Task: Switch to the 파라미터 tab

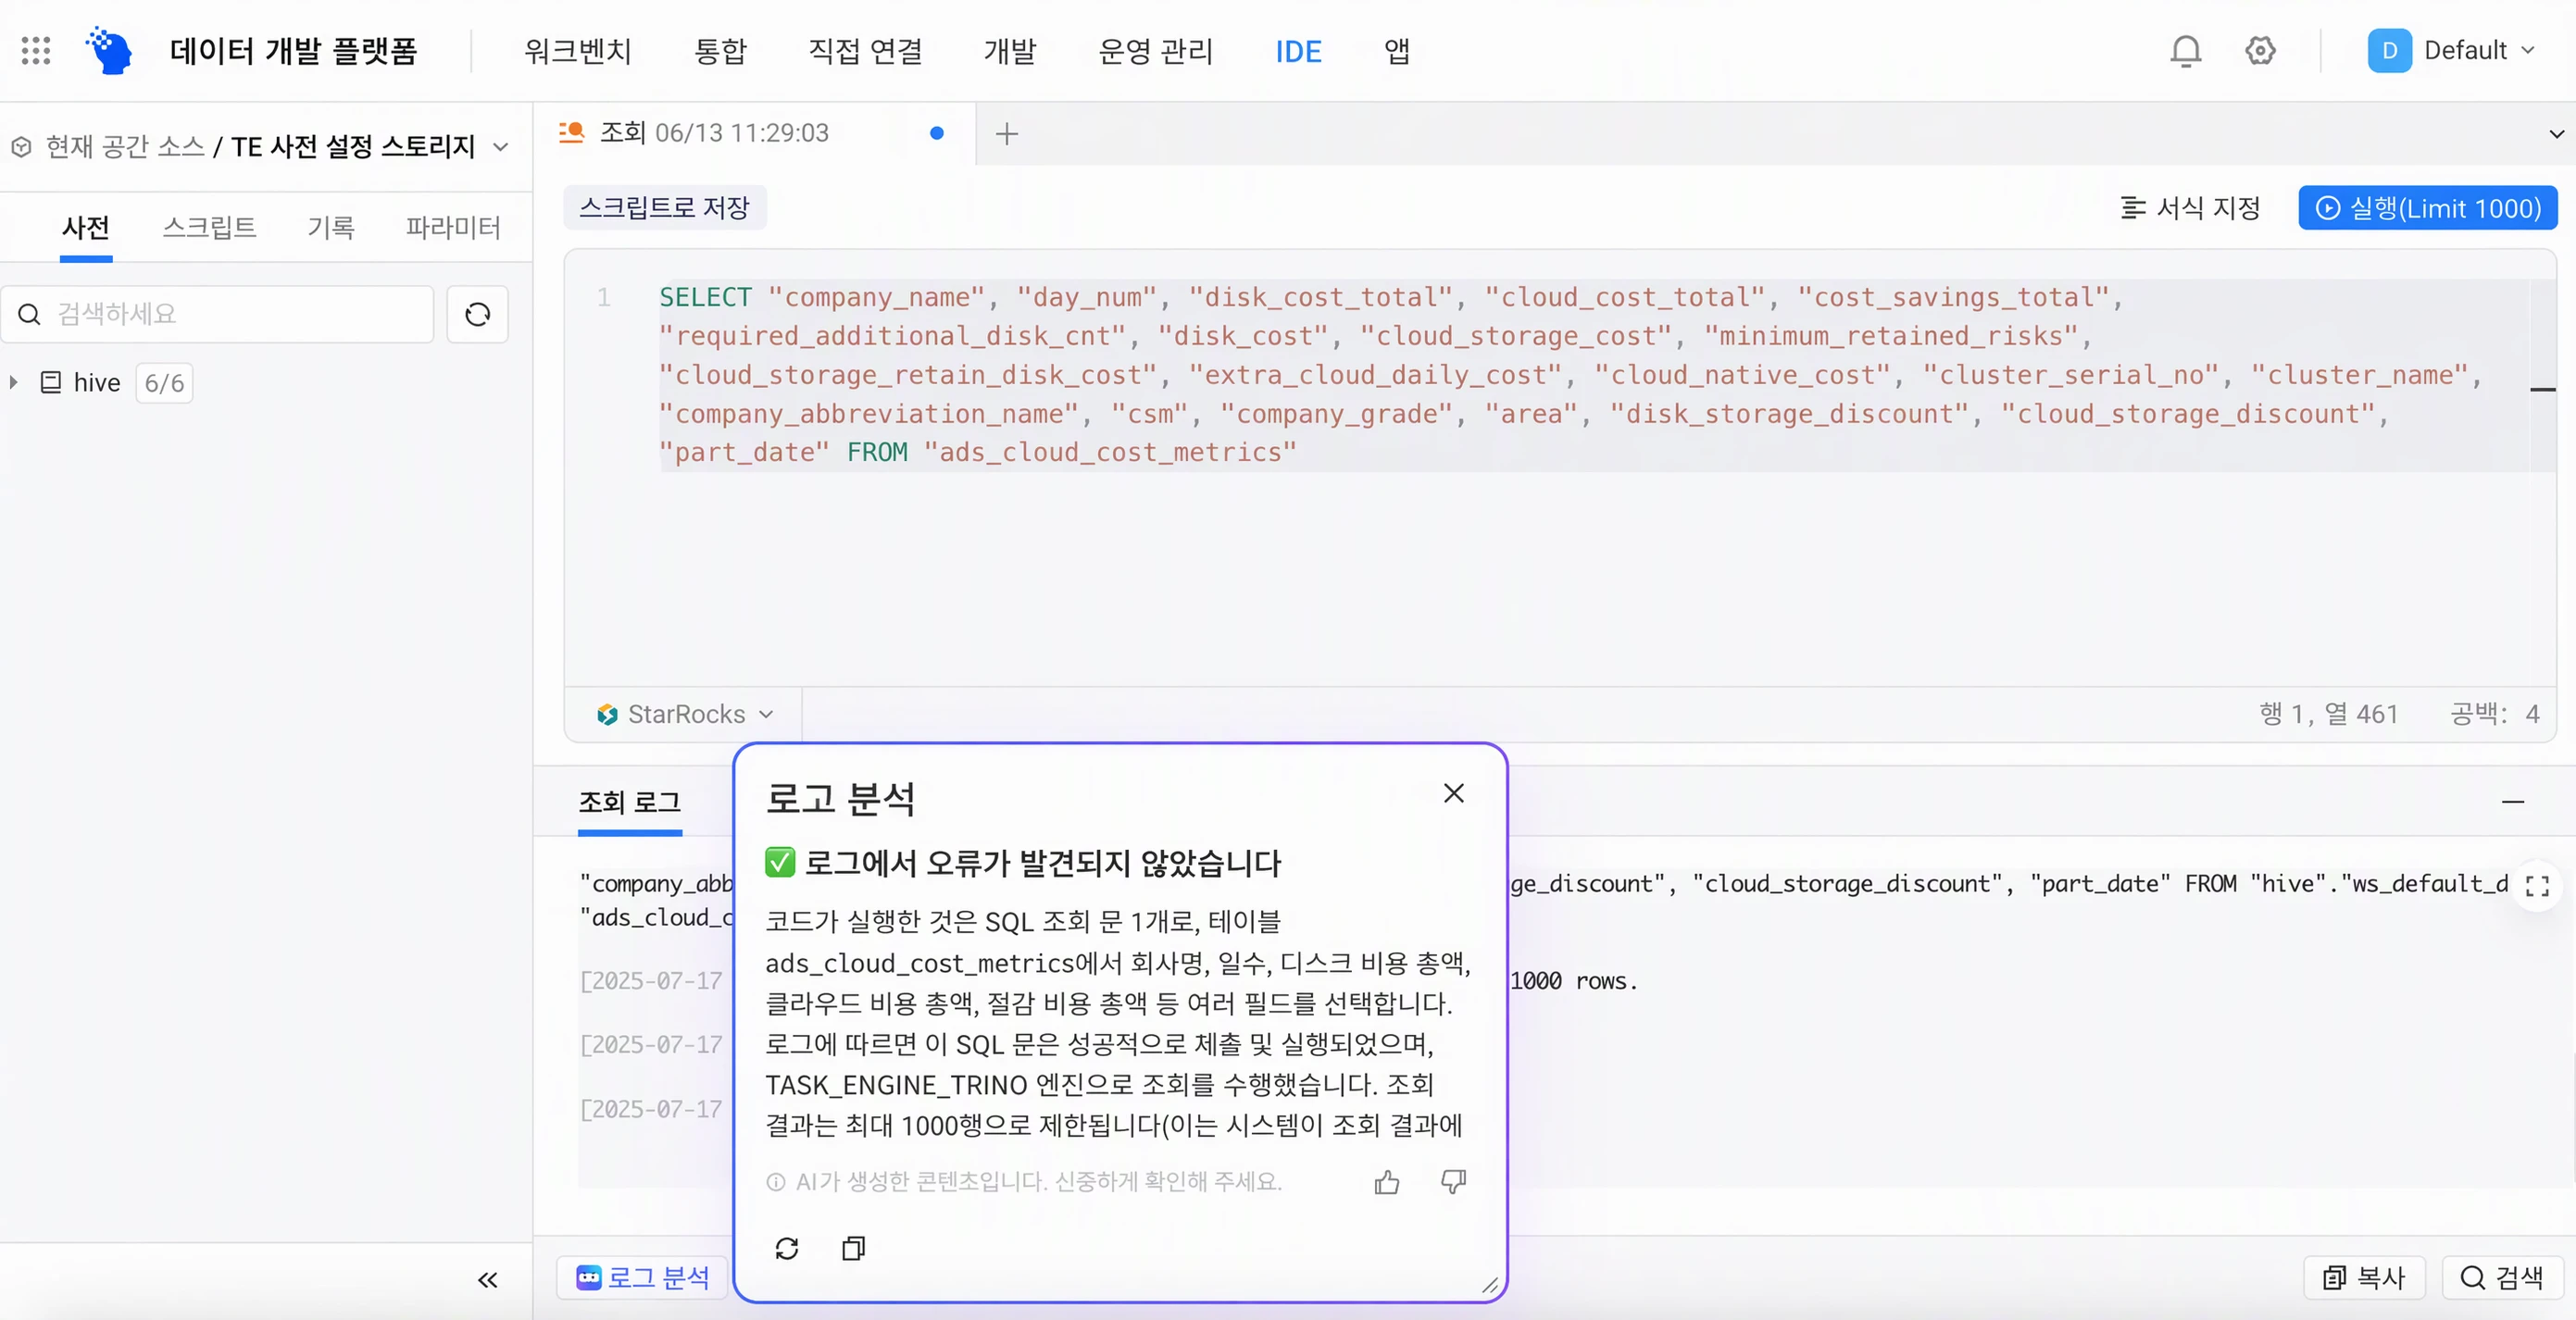Action: (x=453, y=227)
